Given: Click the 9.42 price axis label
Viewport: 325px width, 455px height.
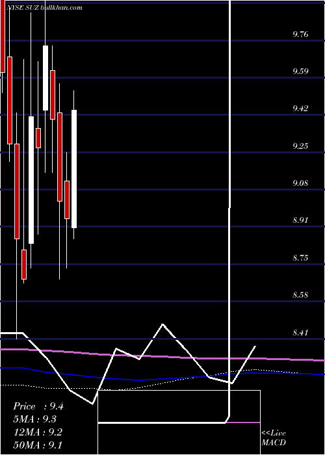Looking at the screenshot, I should (300, 109).
